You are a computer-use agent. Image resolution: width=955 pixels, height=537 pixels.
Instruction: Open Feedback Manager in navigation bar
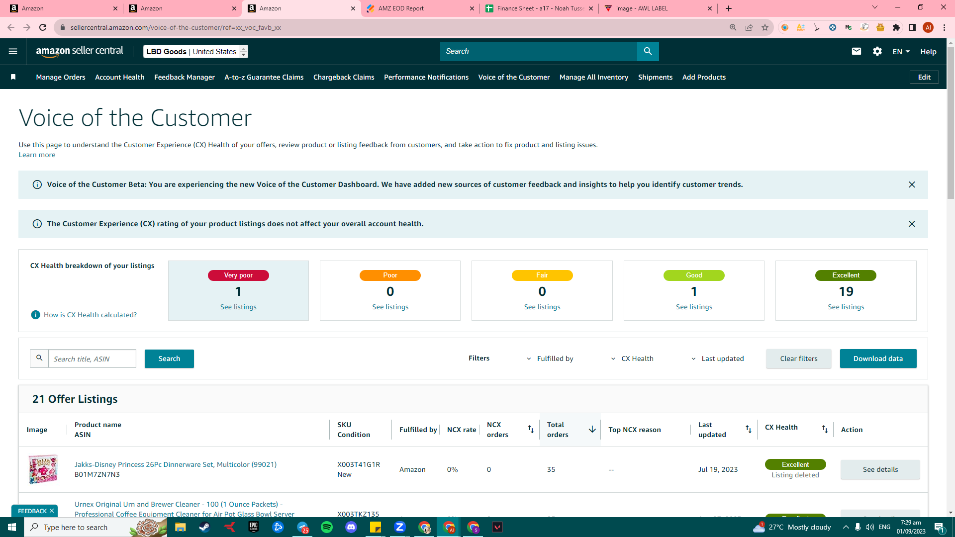pyautogui.click(x=185, y=77)
